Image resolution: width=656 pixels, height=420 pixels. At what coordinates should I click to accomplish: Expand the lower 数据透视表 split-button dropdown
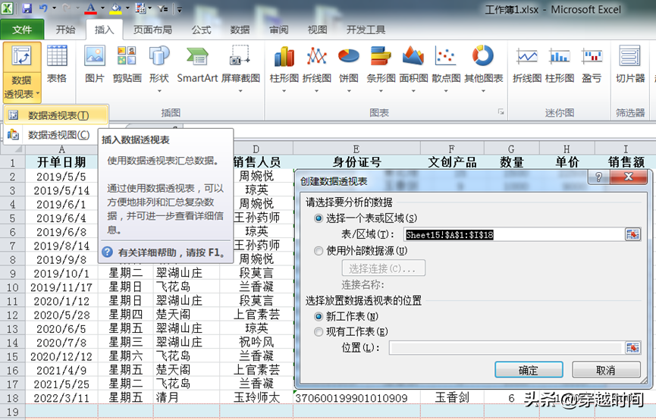tap(22, 87)
